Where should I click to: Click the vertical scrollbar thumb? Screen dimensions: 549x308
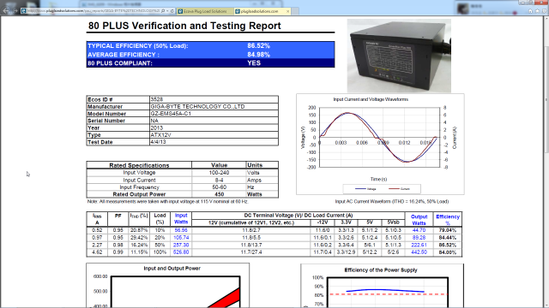click(x=546, y=99)
